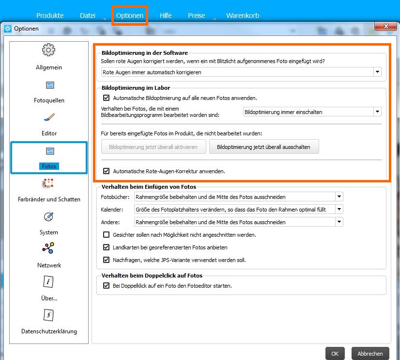
Task: Uncheck Automatische Bildoptimierung auf alle neuen Fotos
Action: coord(107,98)
